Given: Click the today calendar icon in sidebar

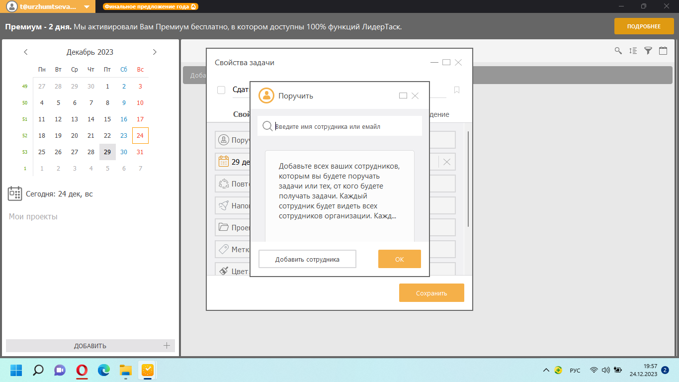Looking at the screenshot, I should tap(15, 193).
